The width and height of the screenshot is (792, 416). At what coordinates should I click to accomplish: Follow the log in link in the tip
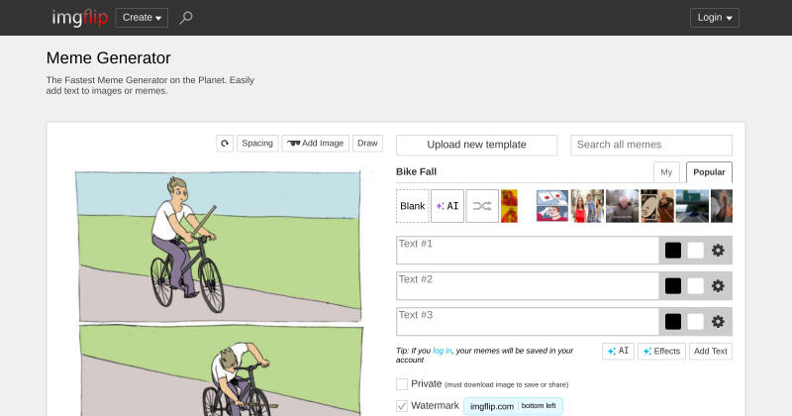pos(442,351)
